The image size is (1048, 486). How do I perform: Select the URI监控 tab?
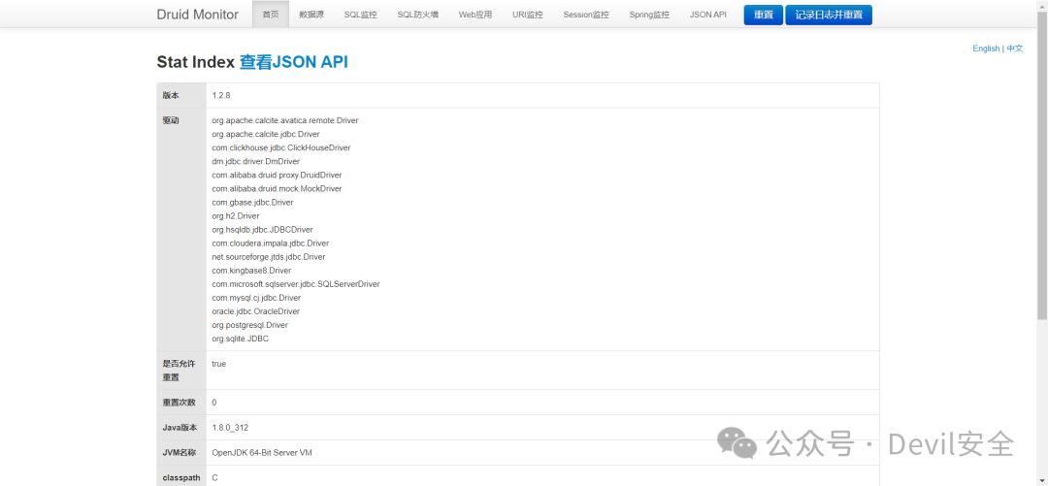coord(528,15)
